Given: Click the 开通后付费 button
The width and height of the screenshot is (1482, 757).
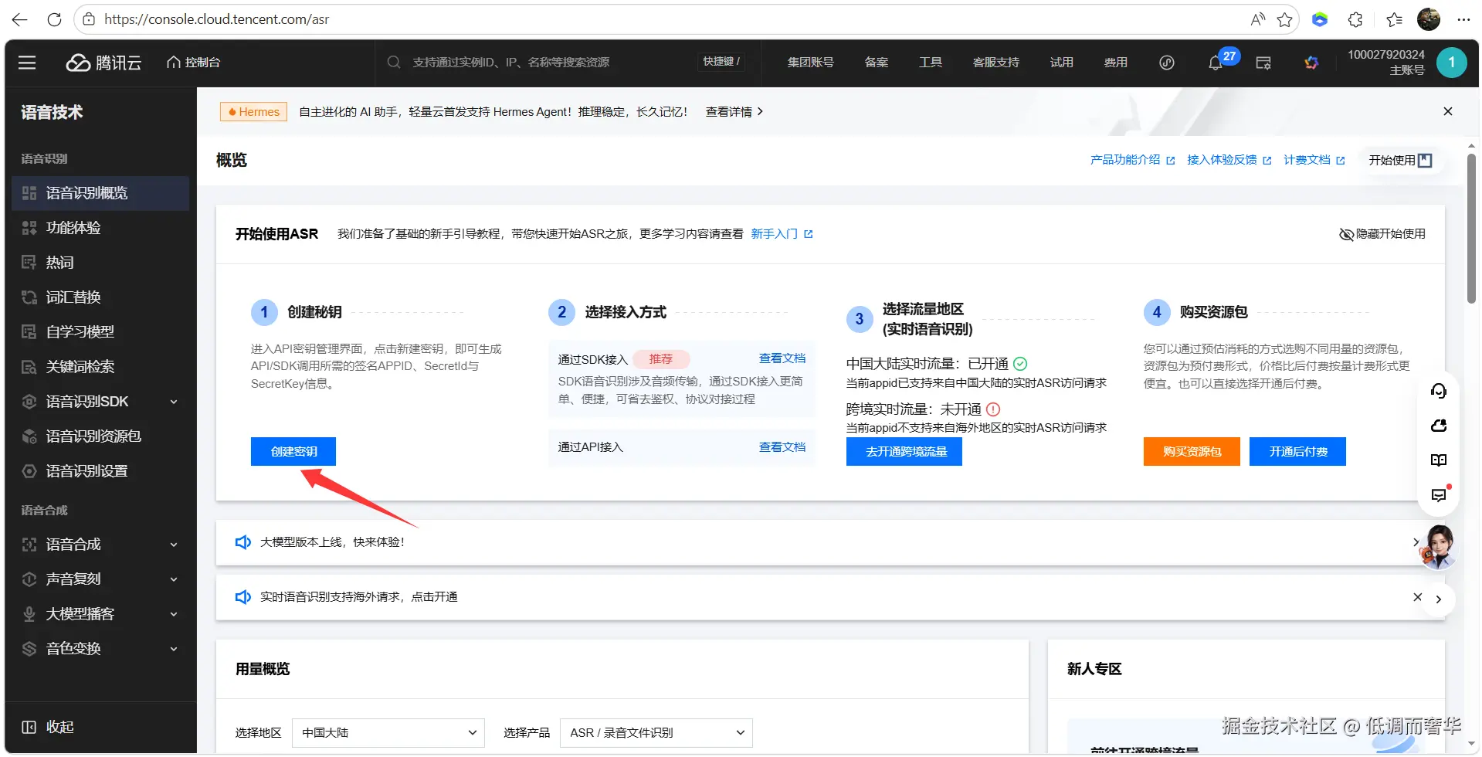Looking at the screenshot, I should (x=1297, y=452).
